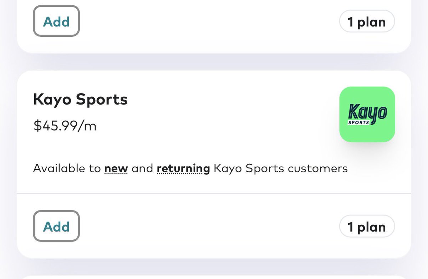The width and height of the screenshot is (428, 279).
Task: Click the Add button above Kayo Sports card
Action: tap(56, 21)
